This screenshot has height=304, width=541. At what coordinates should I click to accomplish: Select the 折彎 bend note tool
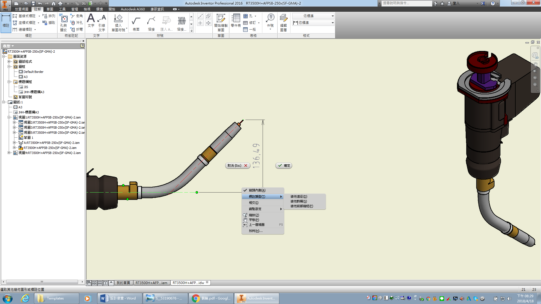77,30
